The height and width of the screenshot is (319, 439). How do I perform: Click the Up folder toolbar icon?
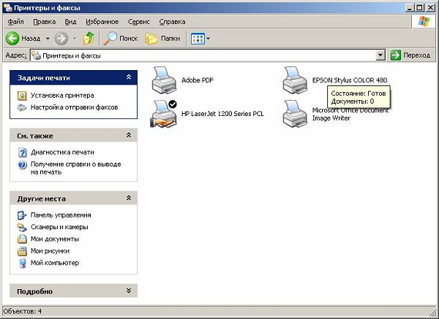89,38
